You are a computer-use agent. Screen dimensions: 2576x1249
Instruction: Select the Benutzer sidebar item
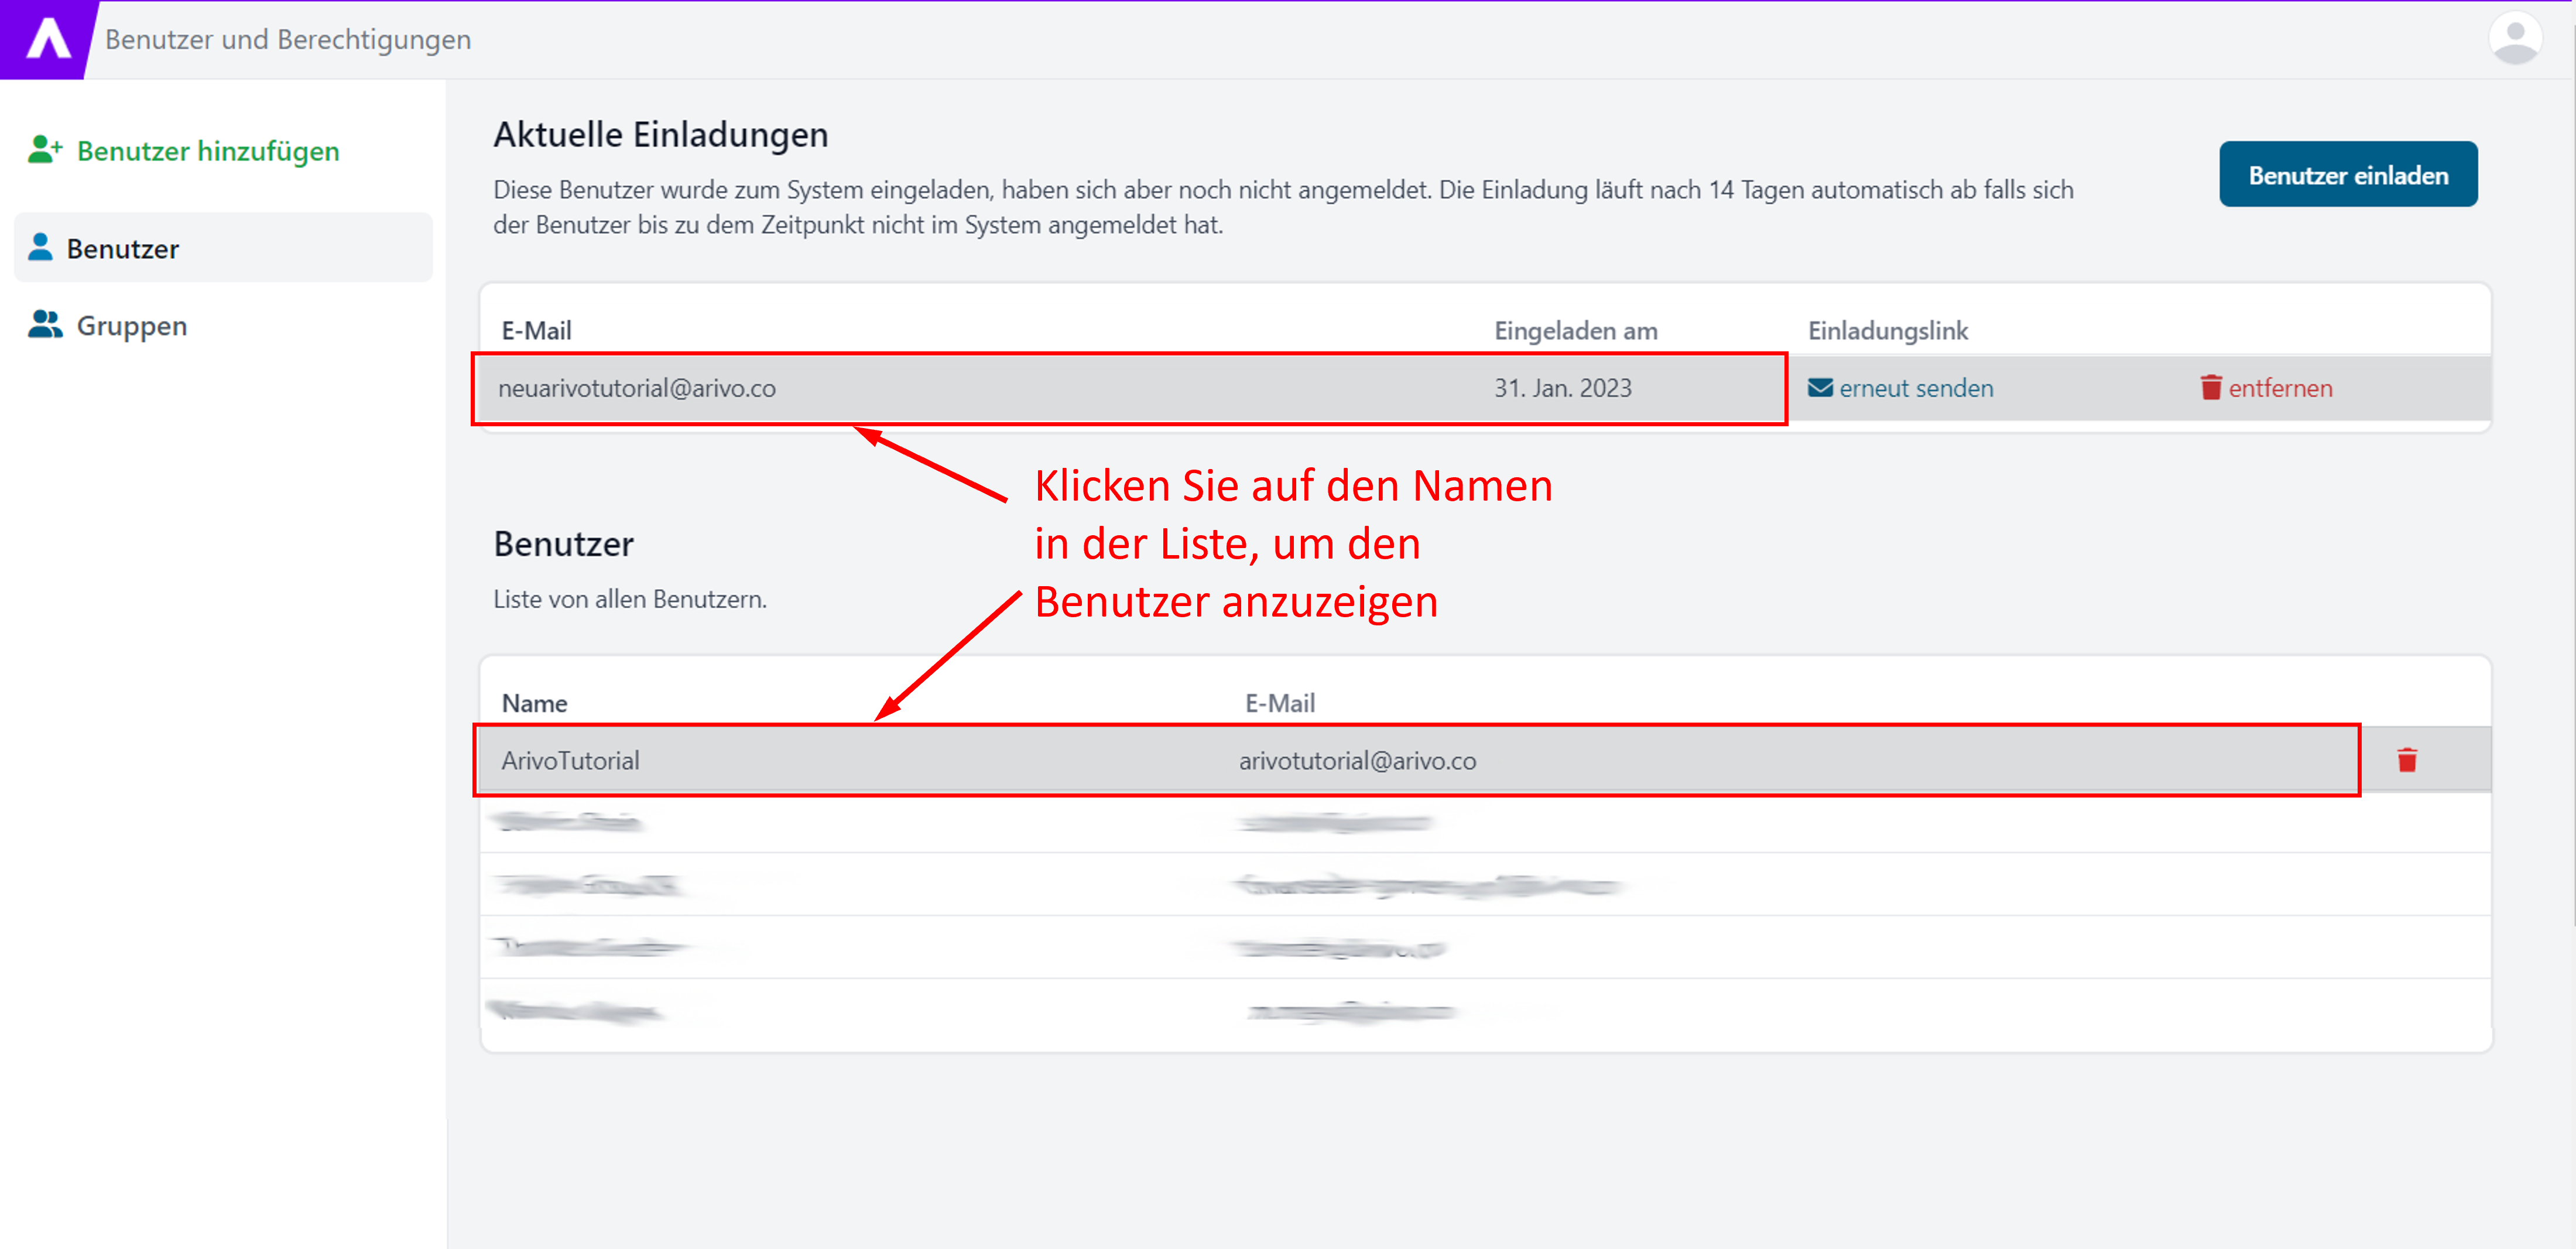[123, 249]
